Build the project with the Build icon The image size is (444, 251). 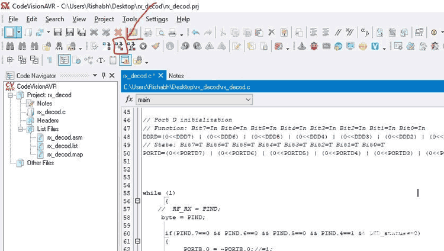[119, 46]
